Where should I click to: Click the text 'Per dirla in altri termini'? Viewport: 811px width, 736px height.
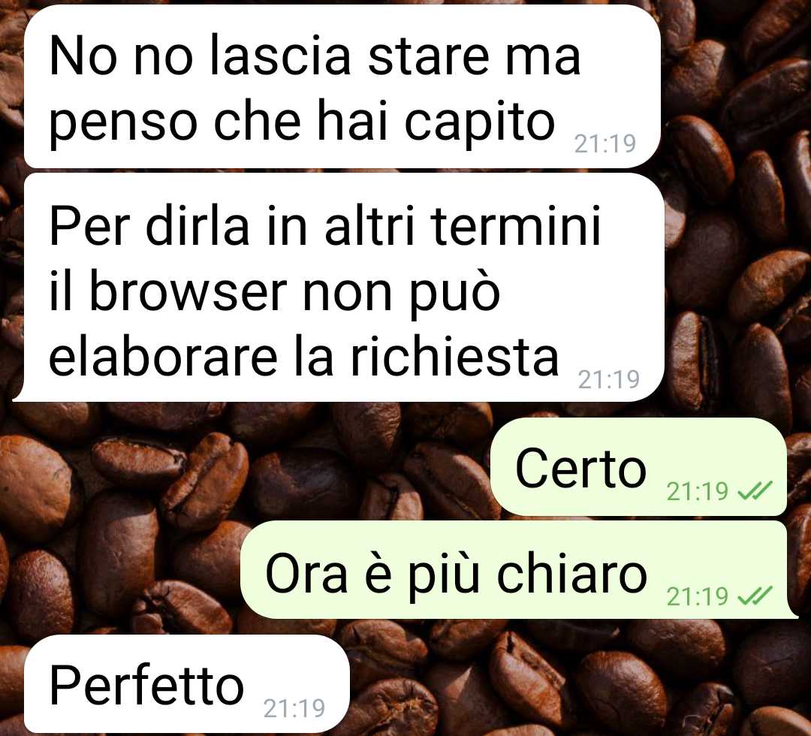[x=325, y=225]
